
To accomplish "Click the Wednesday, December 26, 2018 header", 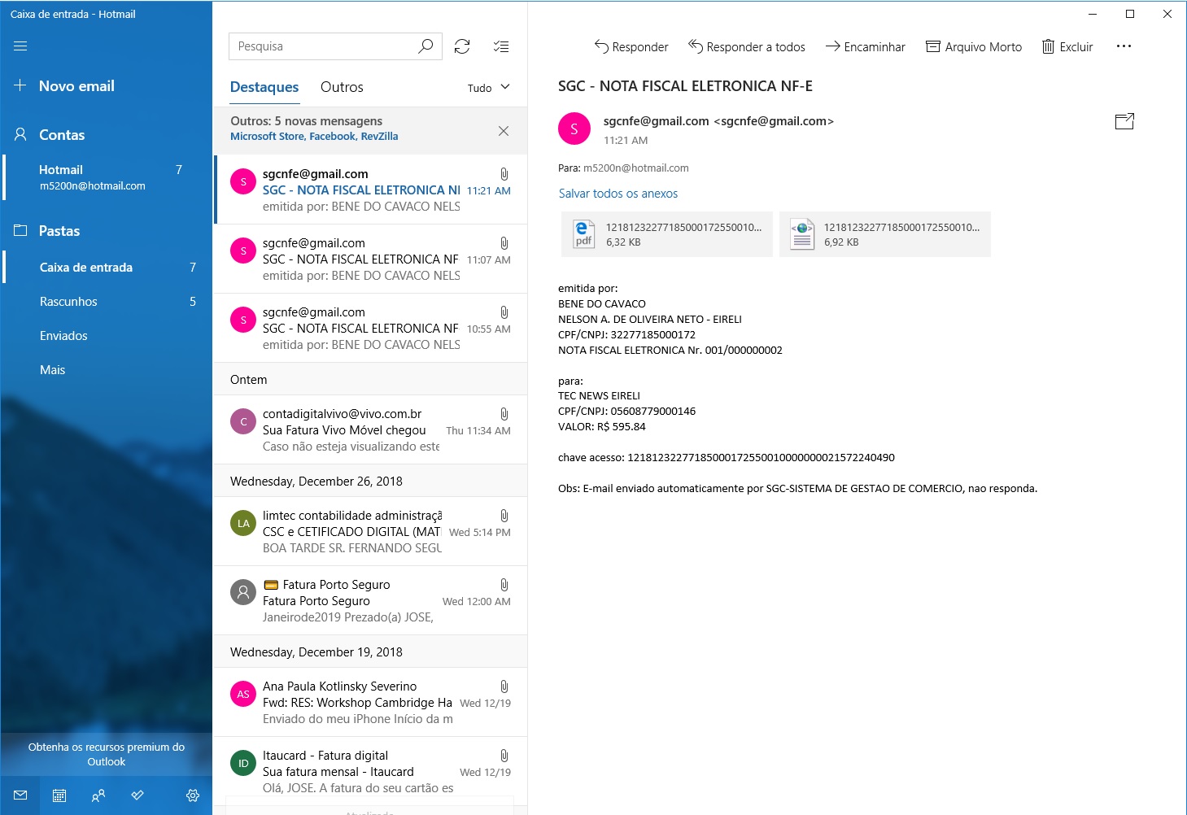I will pyautogui.click(x=371, y=481).
